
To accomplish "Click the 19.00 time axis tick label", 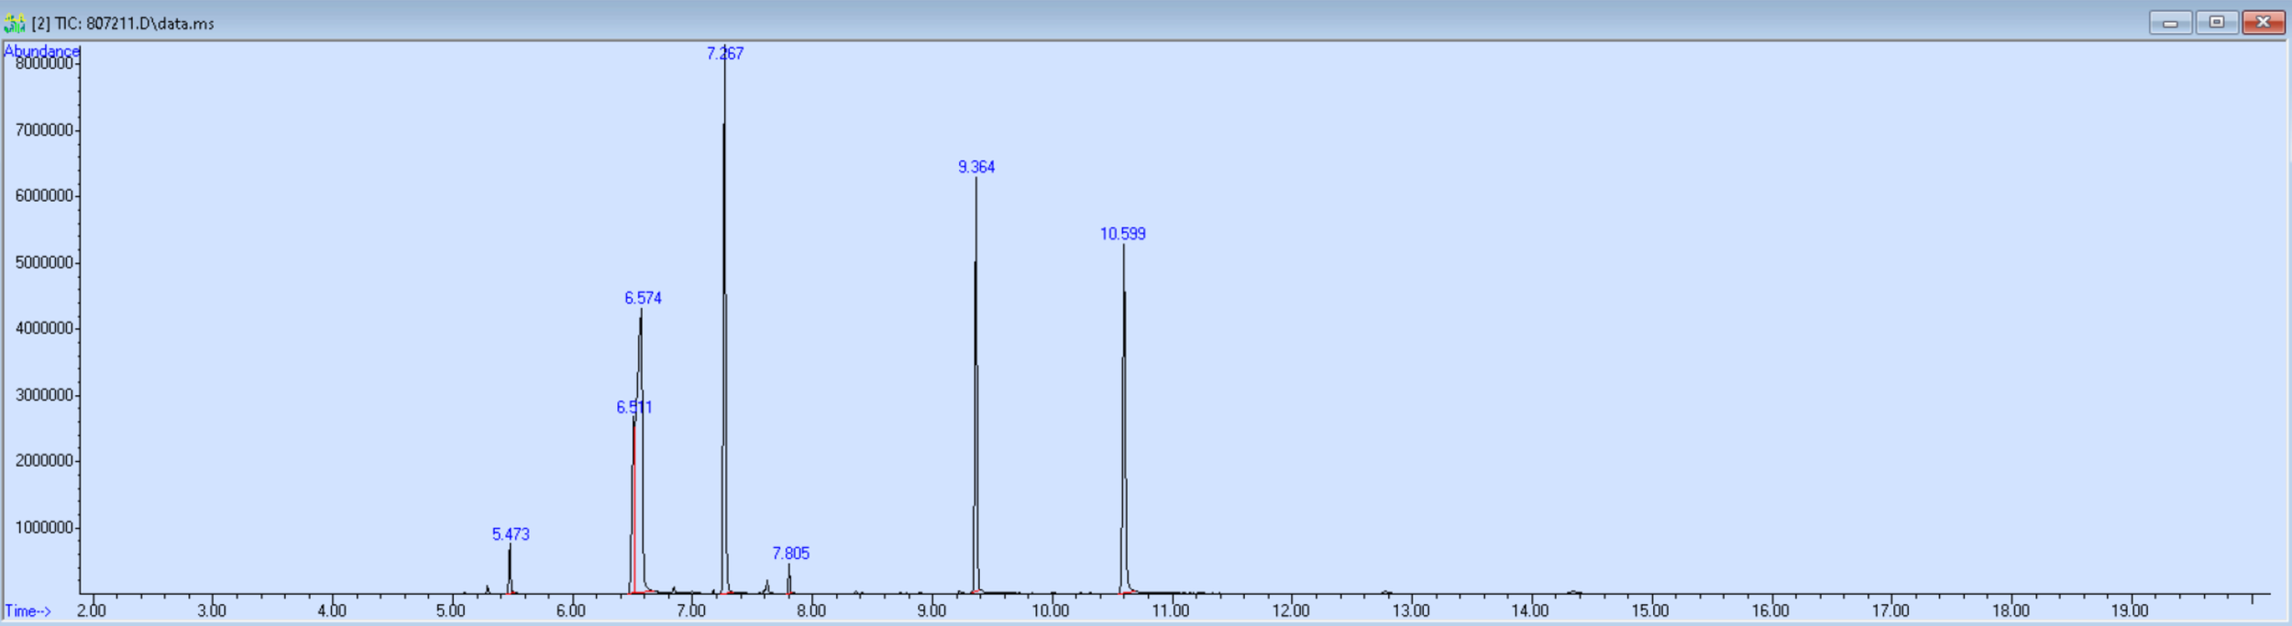I will click(x=2130, y=611).
